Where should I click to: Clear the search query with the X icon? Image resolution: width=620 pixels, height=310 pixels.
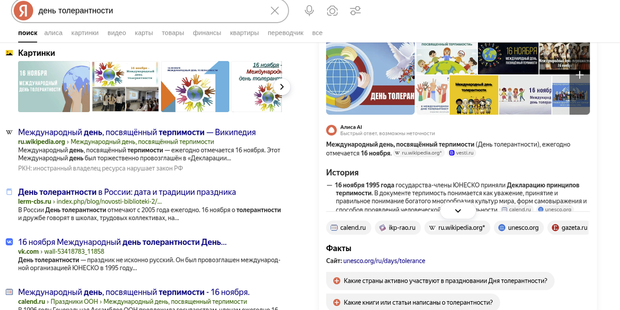point(274,10)
